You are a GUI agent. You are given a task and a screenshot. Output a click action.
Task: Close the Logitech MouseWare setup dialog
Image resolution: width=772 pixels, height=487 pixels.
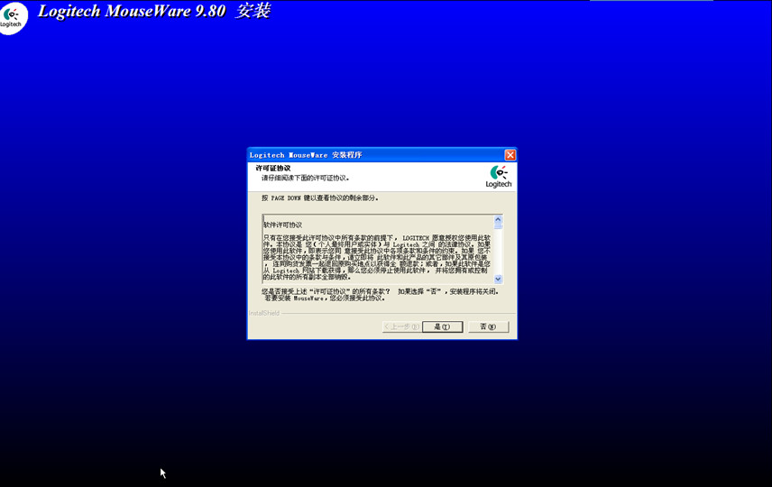[510, 155]
